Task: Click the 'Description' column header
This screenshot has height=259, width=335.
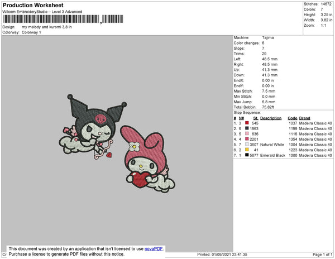Action: click(271, 118)
